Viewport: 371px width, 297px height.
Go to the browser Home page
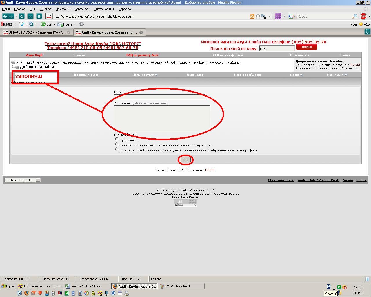click(39, 16)
